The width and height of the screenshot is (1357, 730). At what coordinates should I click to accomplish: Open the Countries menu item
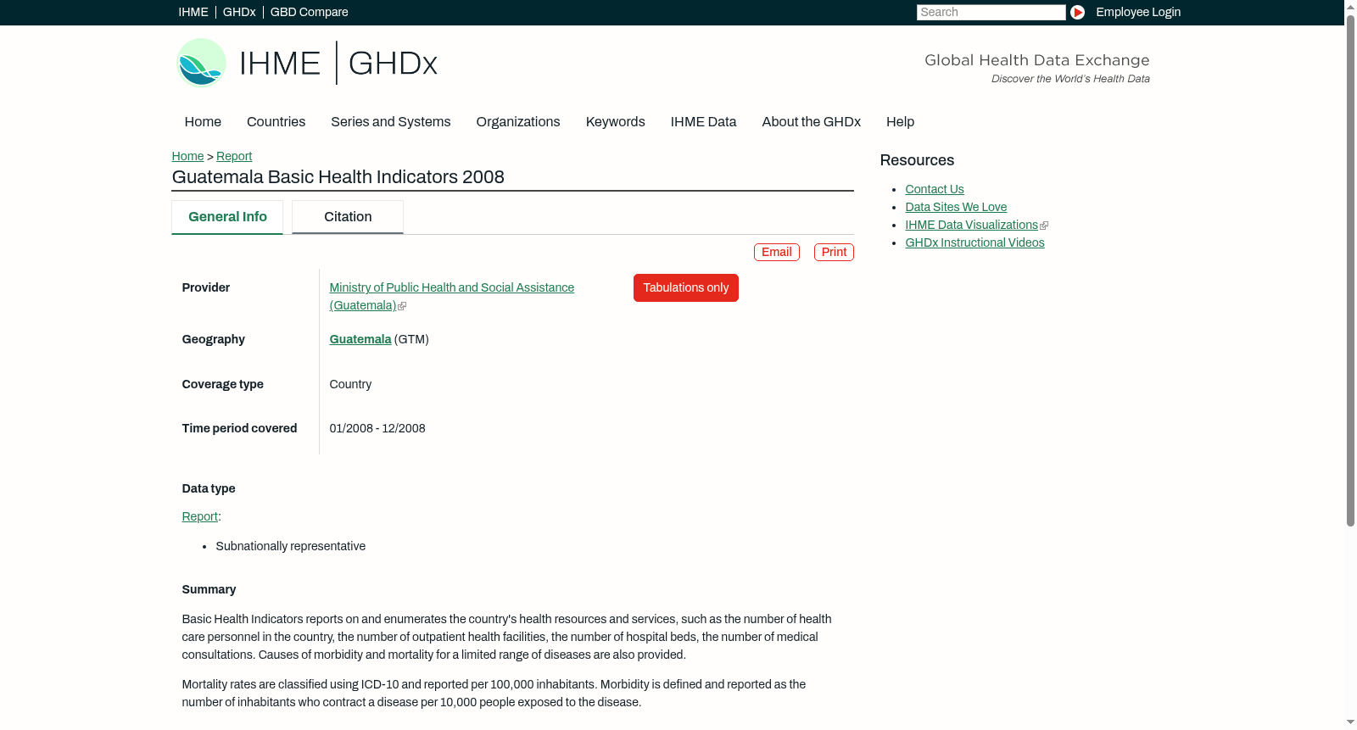pos(276,122)
